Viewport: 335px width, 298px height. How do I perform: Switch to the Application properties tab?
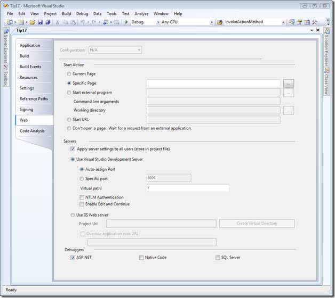point(34,45)
